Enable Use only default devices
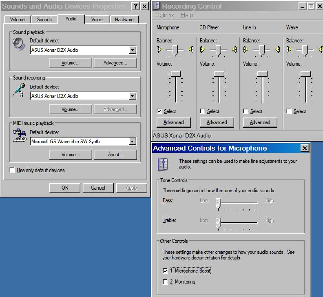323x297 pixels. point(12,170)
